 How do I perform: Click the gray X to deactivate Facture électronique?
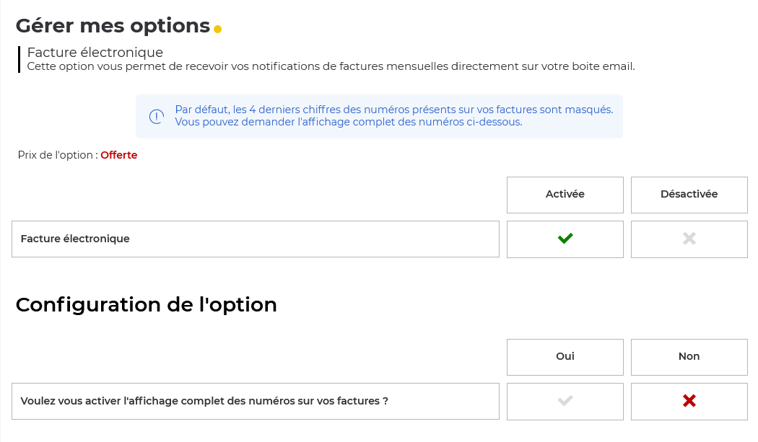coord(689,239)
